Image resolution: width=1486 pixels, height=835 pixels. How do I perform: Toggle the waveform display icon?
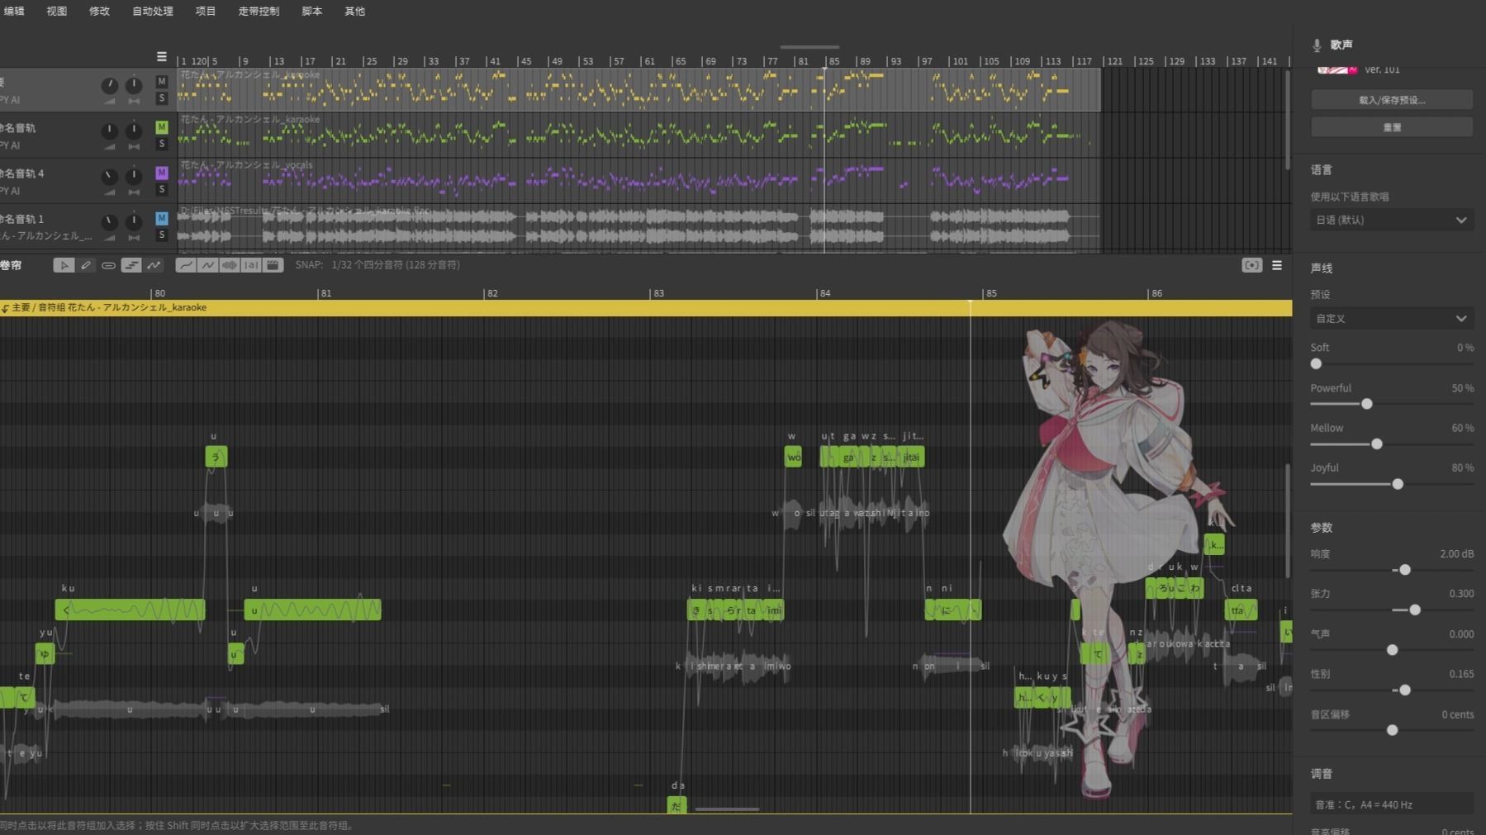[230, 265]
